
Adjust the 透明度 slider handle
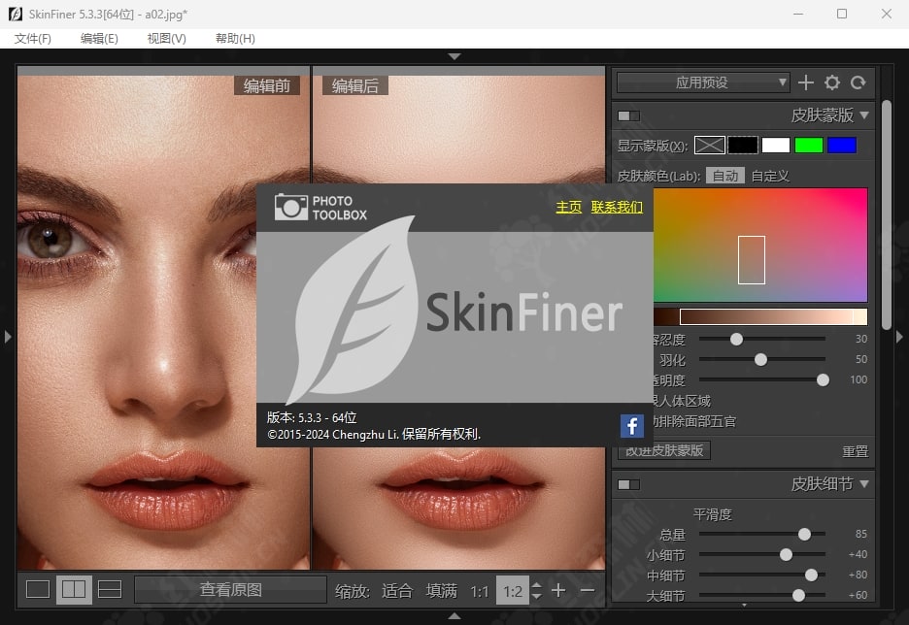pos(823,380)
